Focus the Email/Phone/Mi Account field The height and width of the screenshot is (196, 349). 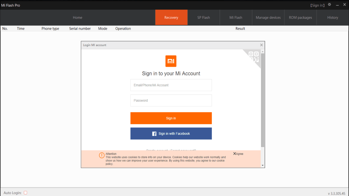(171, 85)
